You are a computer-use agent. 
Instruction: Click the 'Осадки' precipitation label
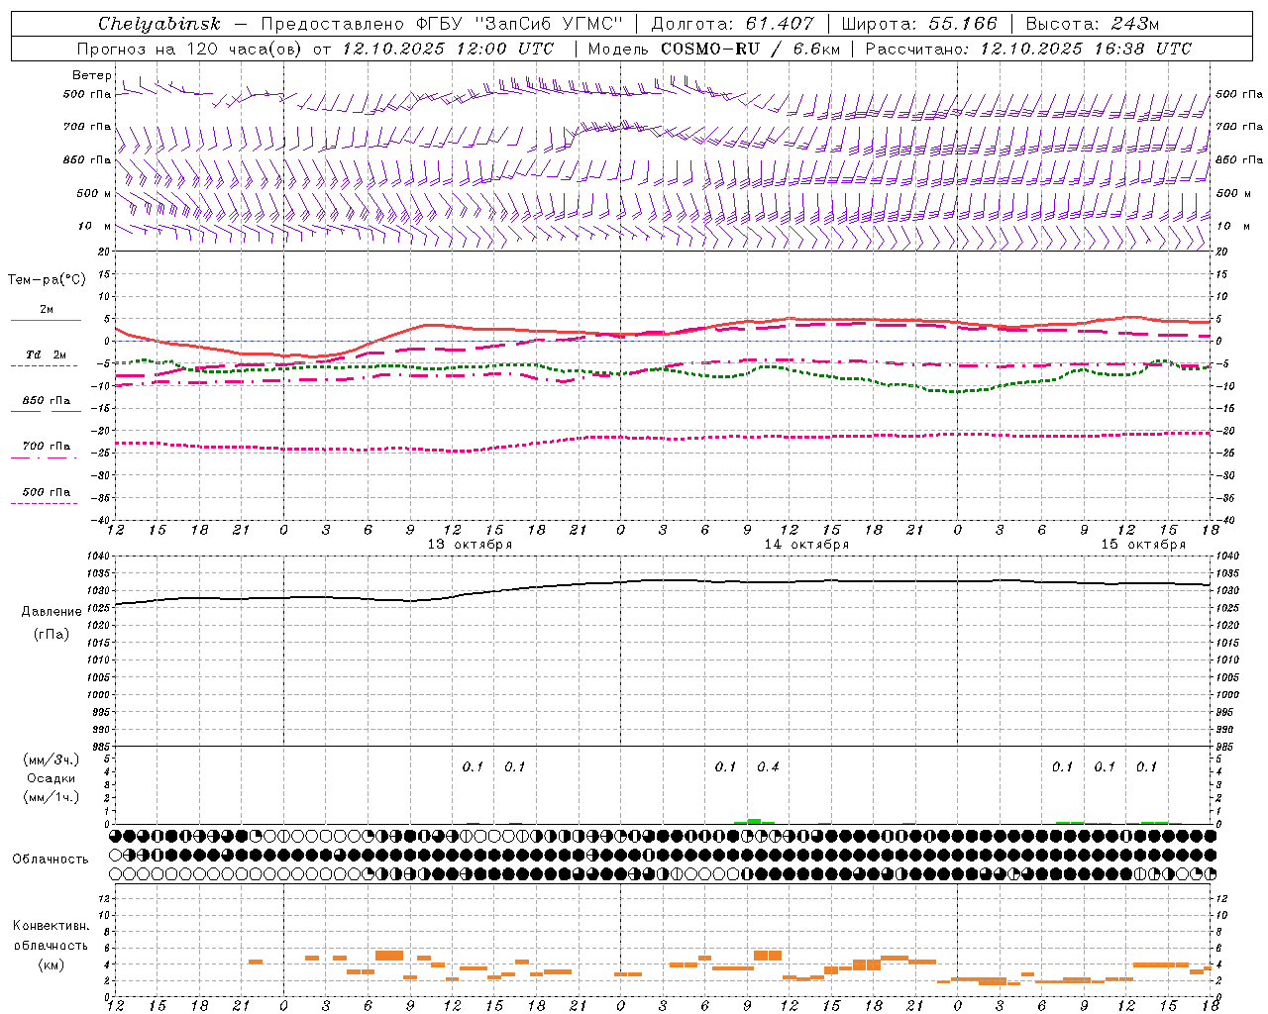pyautogui.click(x=52, y=778)
